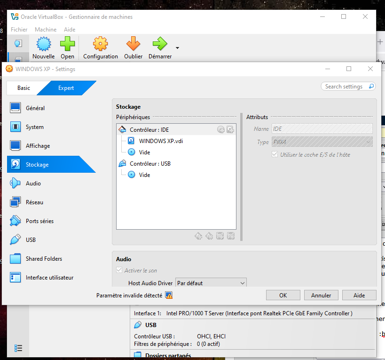Open Configuration gear in the toolbar
This screenshot has width=385, height=360.
[100, 45]
